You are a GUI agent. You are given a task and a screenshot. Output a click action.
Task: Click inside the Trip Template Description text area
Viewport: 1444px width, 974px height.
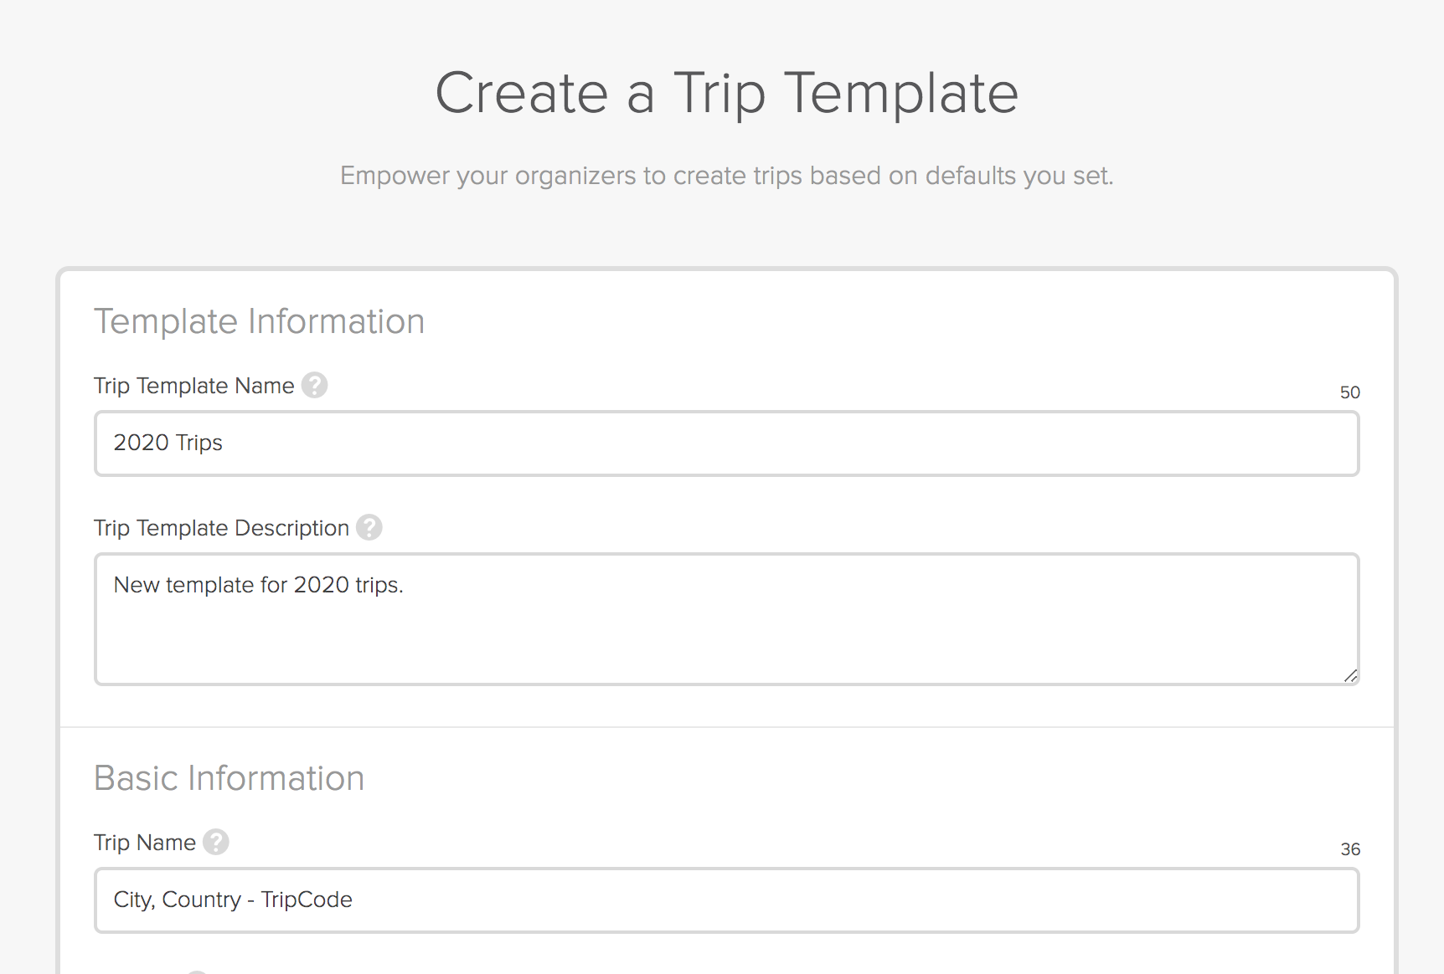[x=726, y=619]
